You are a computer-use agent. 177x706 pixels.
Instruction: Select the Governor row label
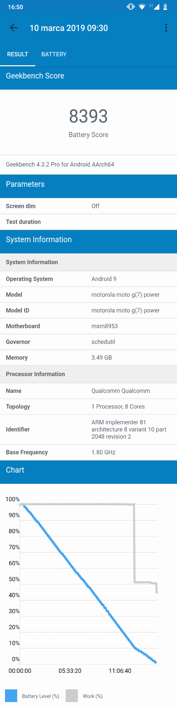coord(18,342)
